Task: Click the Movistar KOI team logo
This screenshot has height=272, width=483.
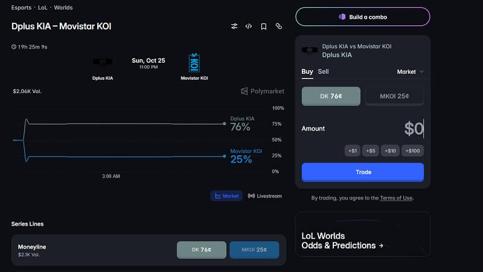Action: click(194, 63)
